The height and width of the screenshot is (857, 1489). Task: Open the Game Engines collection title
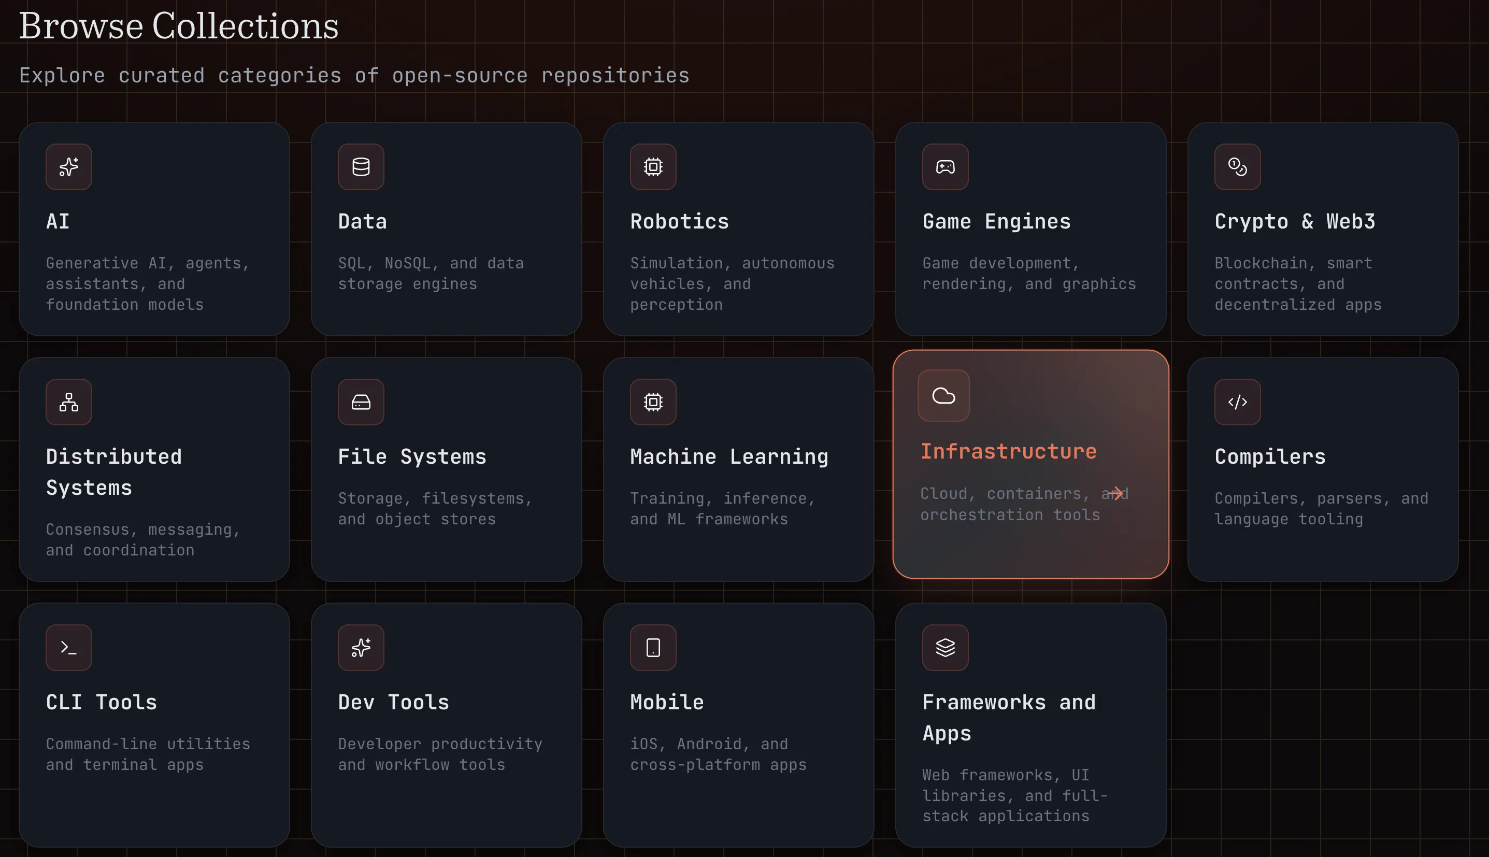(x=996, y=221)
